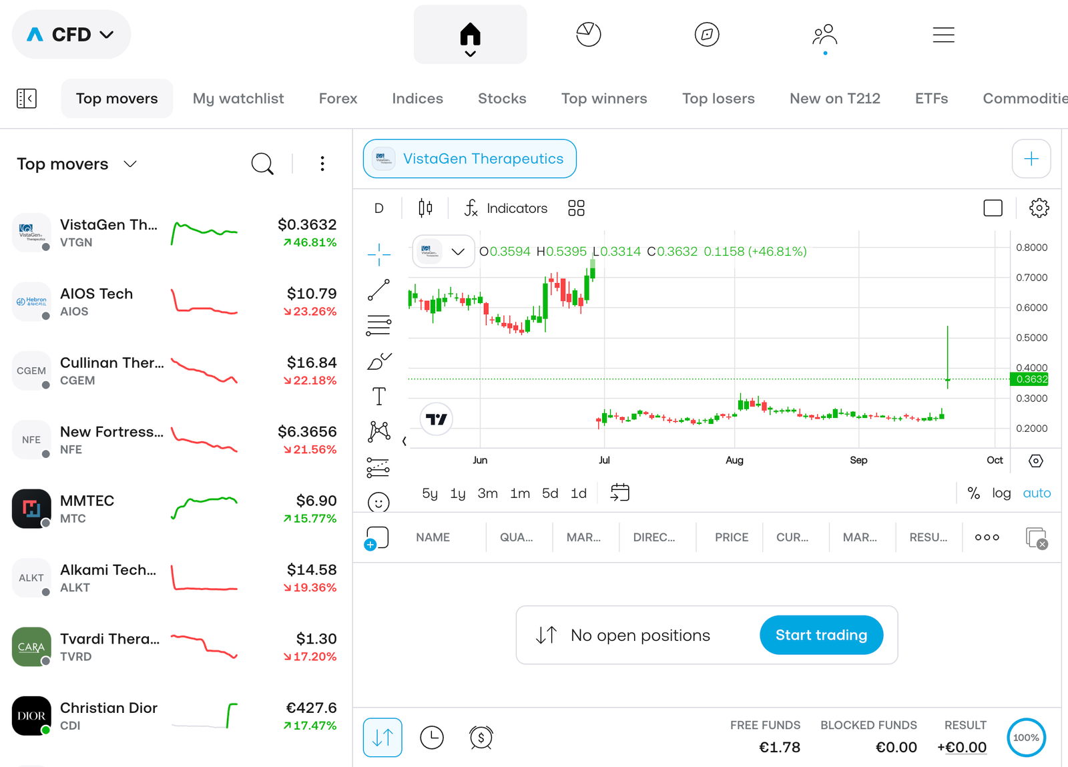Screen dimensions: 1068x767
Task: Select the text annotation tool
Action: [378, 397]
